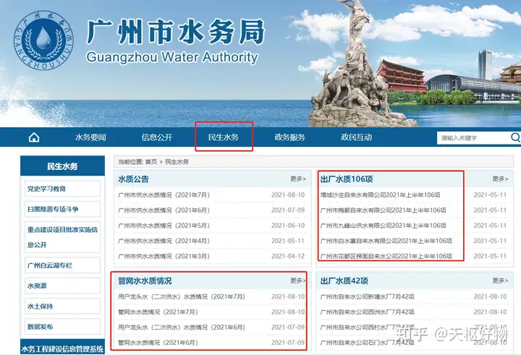Screen dimensions: 521x355
Task: Open 用户龙头水（二次供水）水质情况（2021年6月）
Action: [x=182, y=327]
